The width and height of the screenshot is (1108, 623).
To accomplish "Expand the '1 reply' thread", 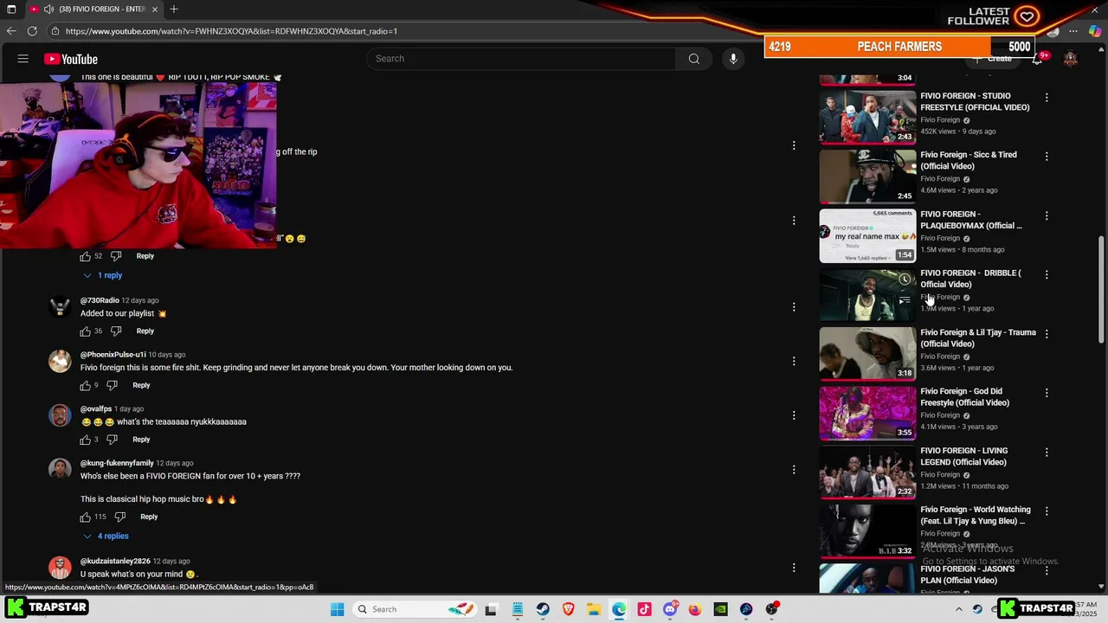I will [103, 275].
